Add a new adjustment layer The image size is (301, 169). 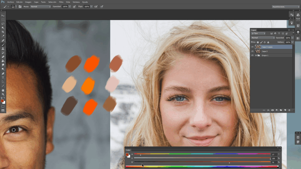(x=277, y=110)
